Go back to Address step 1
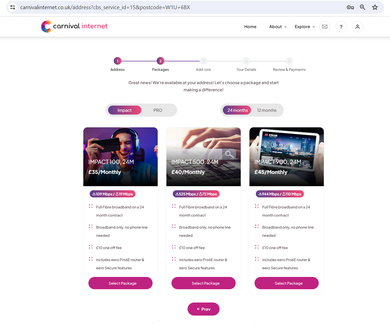The height and width of the screenshot is (324, 390). click(118, 61)
